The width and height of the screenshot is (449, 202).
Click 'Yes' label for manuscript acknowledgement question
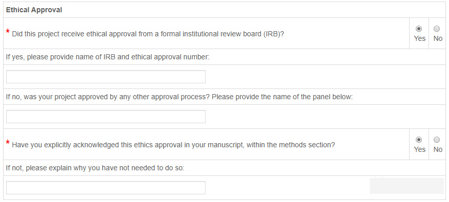pyautogui.click(x=419, y=149)
